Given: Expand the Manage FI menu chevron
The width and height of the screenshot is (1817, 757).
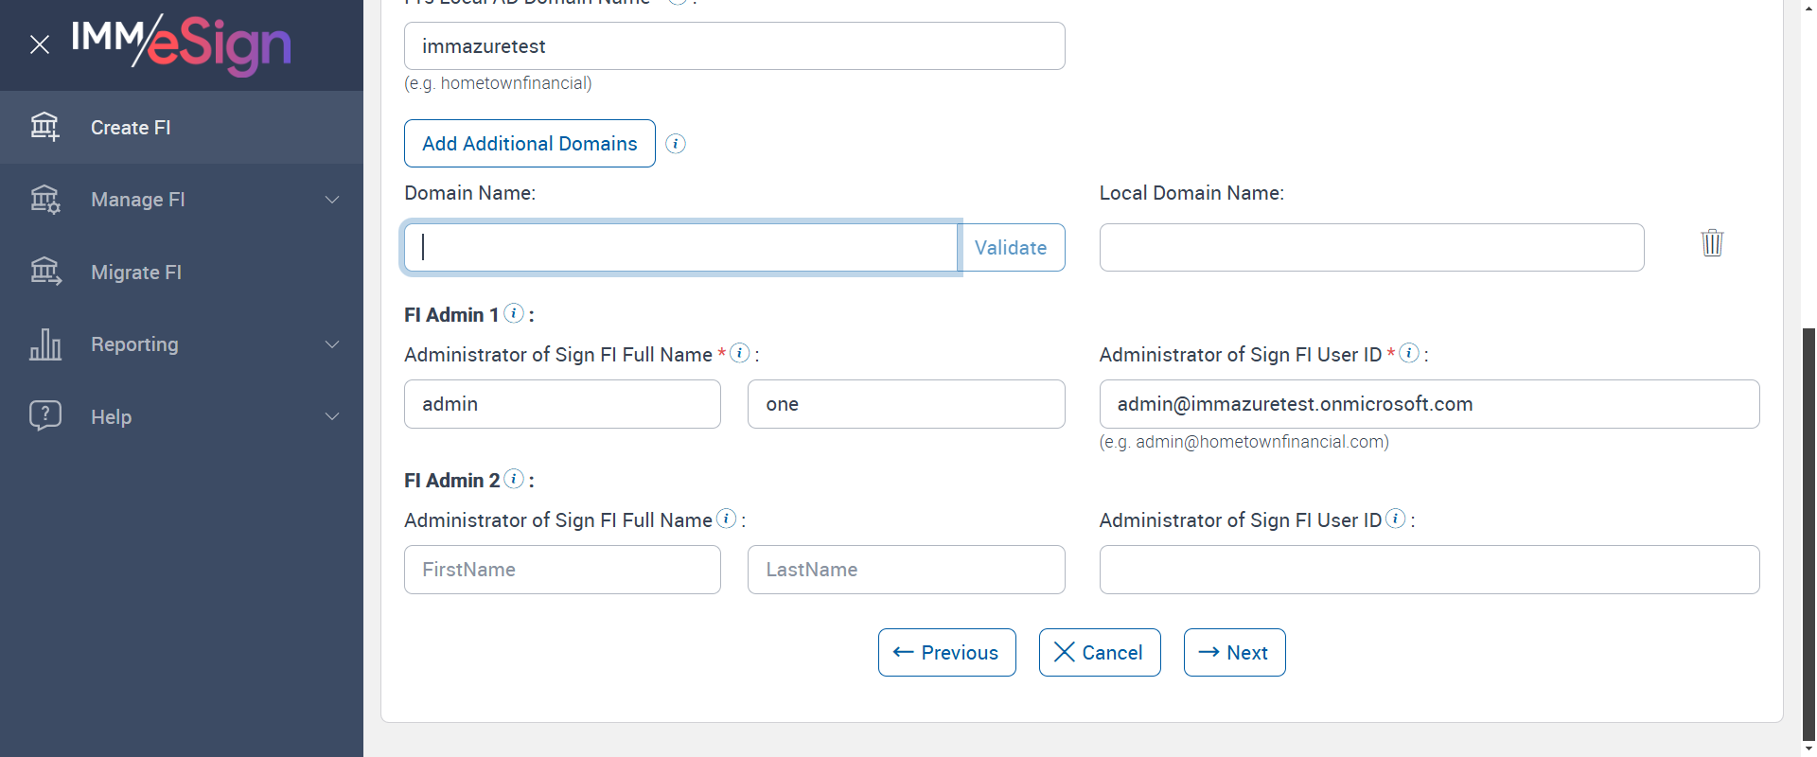Looking at the screenshot, I should coord(332,200).
